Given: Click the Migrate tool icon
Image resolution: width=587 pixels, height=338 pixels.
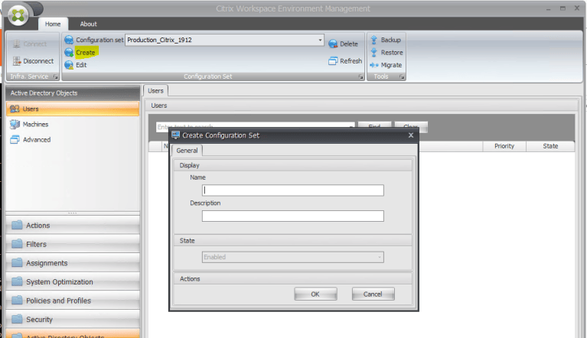Looking at the screenshot, I should point(373,65).
